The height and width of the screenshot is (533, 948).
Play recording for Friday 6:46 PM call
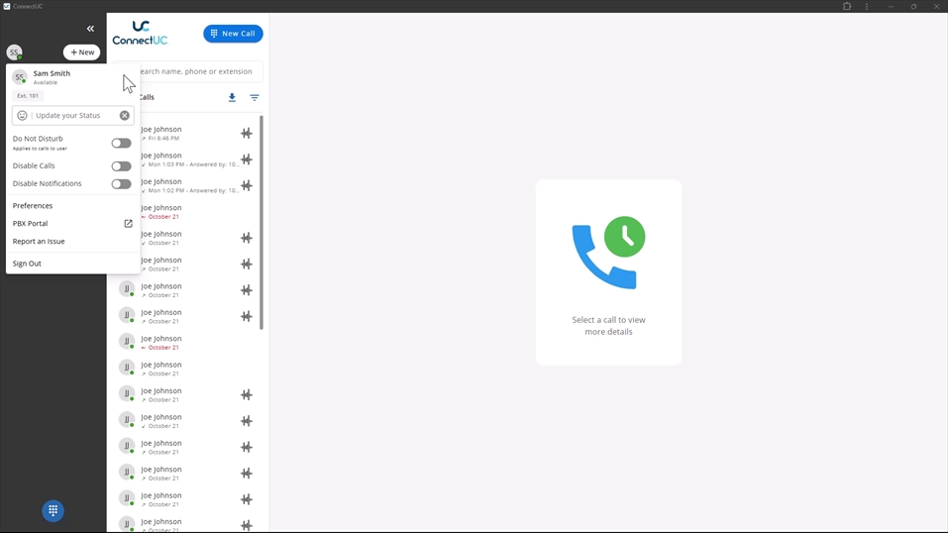tap(247, 133)
